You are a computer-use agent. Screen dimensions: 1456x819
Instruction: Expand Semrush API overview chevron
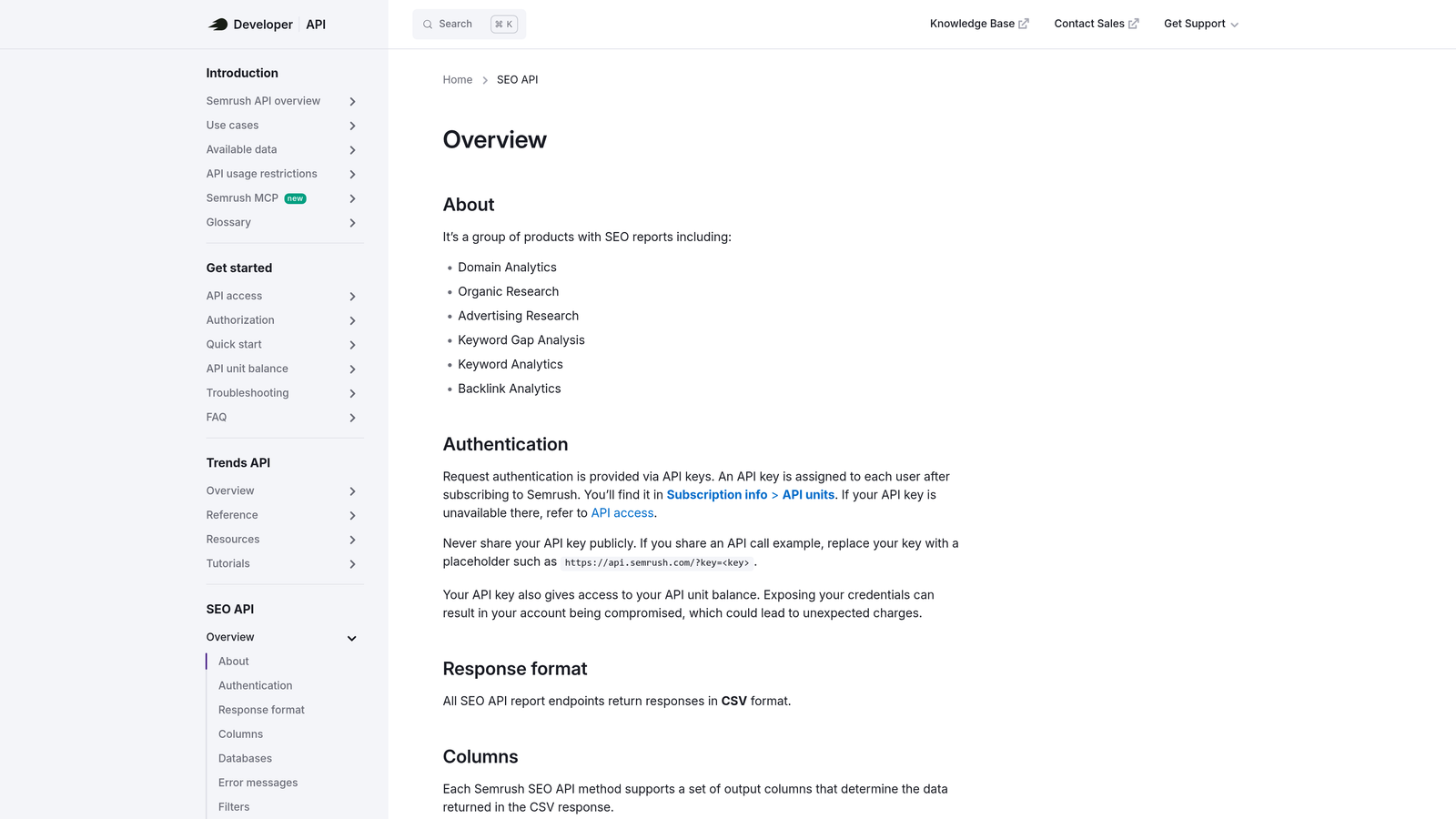(352, 101)
